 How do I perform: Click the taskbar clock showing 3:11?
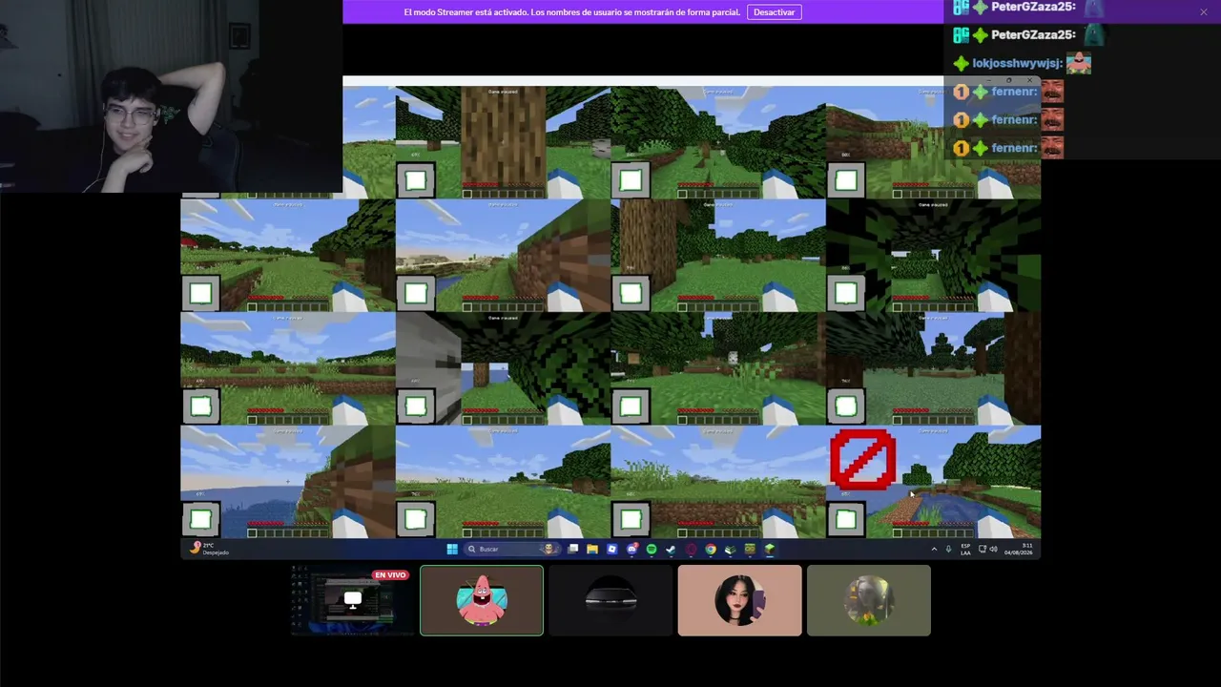(1019, 549)
